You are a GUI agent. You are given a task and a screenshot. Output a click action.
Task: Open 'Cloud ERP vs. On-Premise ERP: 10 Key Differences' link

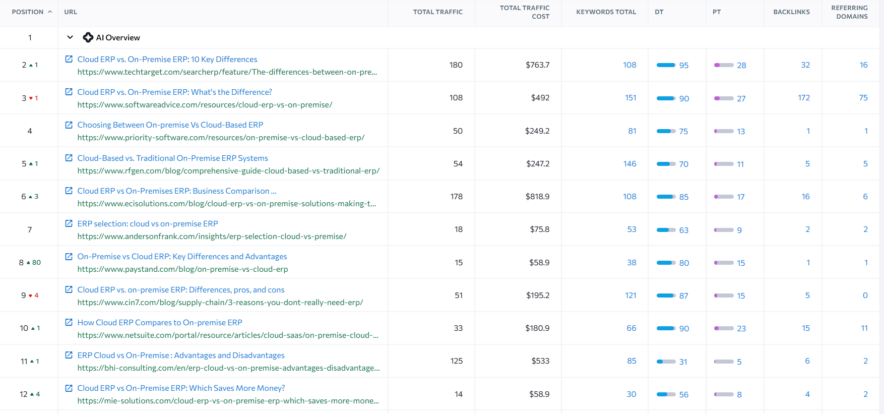tap(167, 59)
